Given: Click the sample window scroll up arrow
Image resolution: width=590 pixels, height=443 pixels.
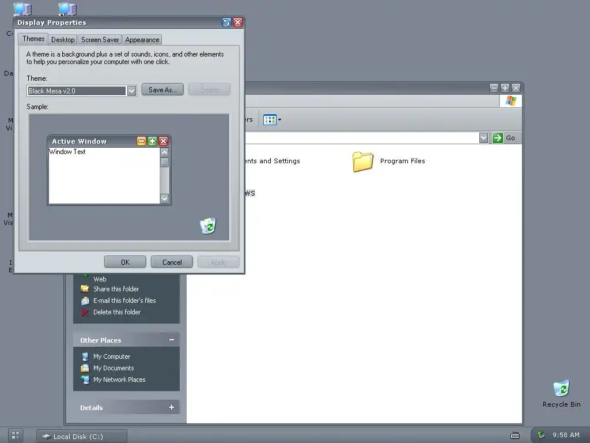Looking at the screenshot, I should (x=164, y=152).
